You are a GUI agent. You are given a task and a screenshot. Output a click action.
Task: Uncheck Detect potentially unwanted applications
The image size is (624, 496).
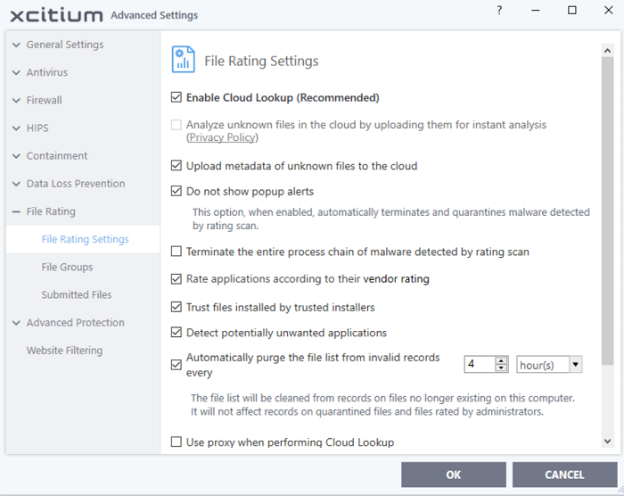(x=177, y=332)
